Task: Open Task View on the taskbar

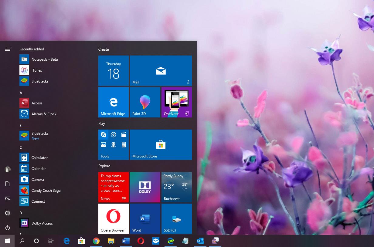Action: [x=51, y=241]
